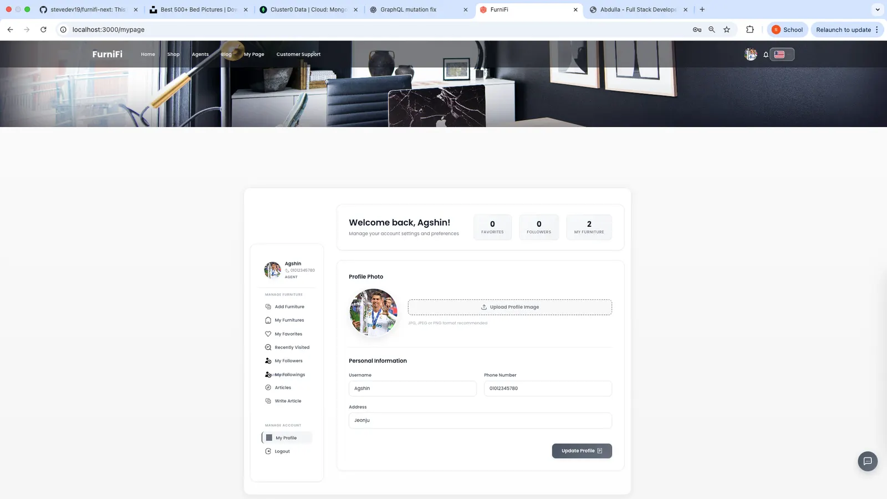Select My Profile in the sidebar

(x=287, y=438)
